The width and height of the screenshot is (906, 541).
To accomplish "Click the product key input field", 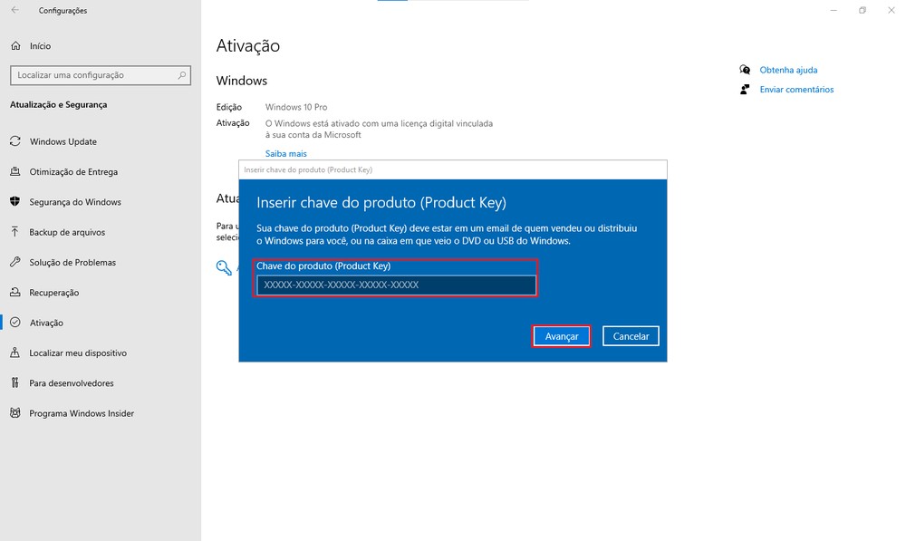I will 396,285.
